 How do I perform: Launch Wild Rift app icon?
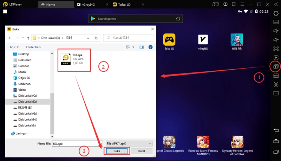point(237,41)
